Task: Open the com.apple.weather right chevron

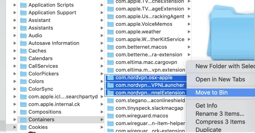Action: [189, 32]
